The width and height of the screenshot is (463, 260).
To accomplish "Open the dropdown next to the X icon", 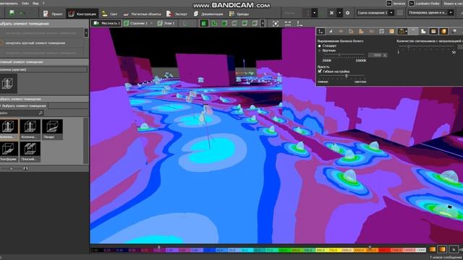I will coord(339,13).
